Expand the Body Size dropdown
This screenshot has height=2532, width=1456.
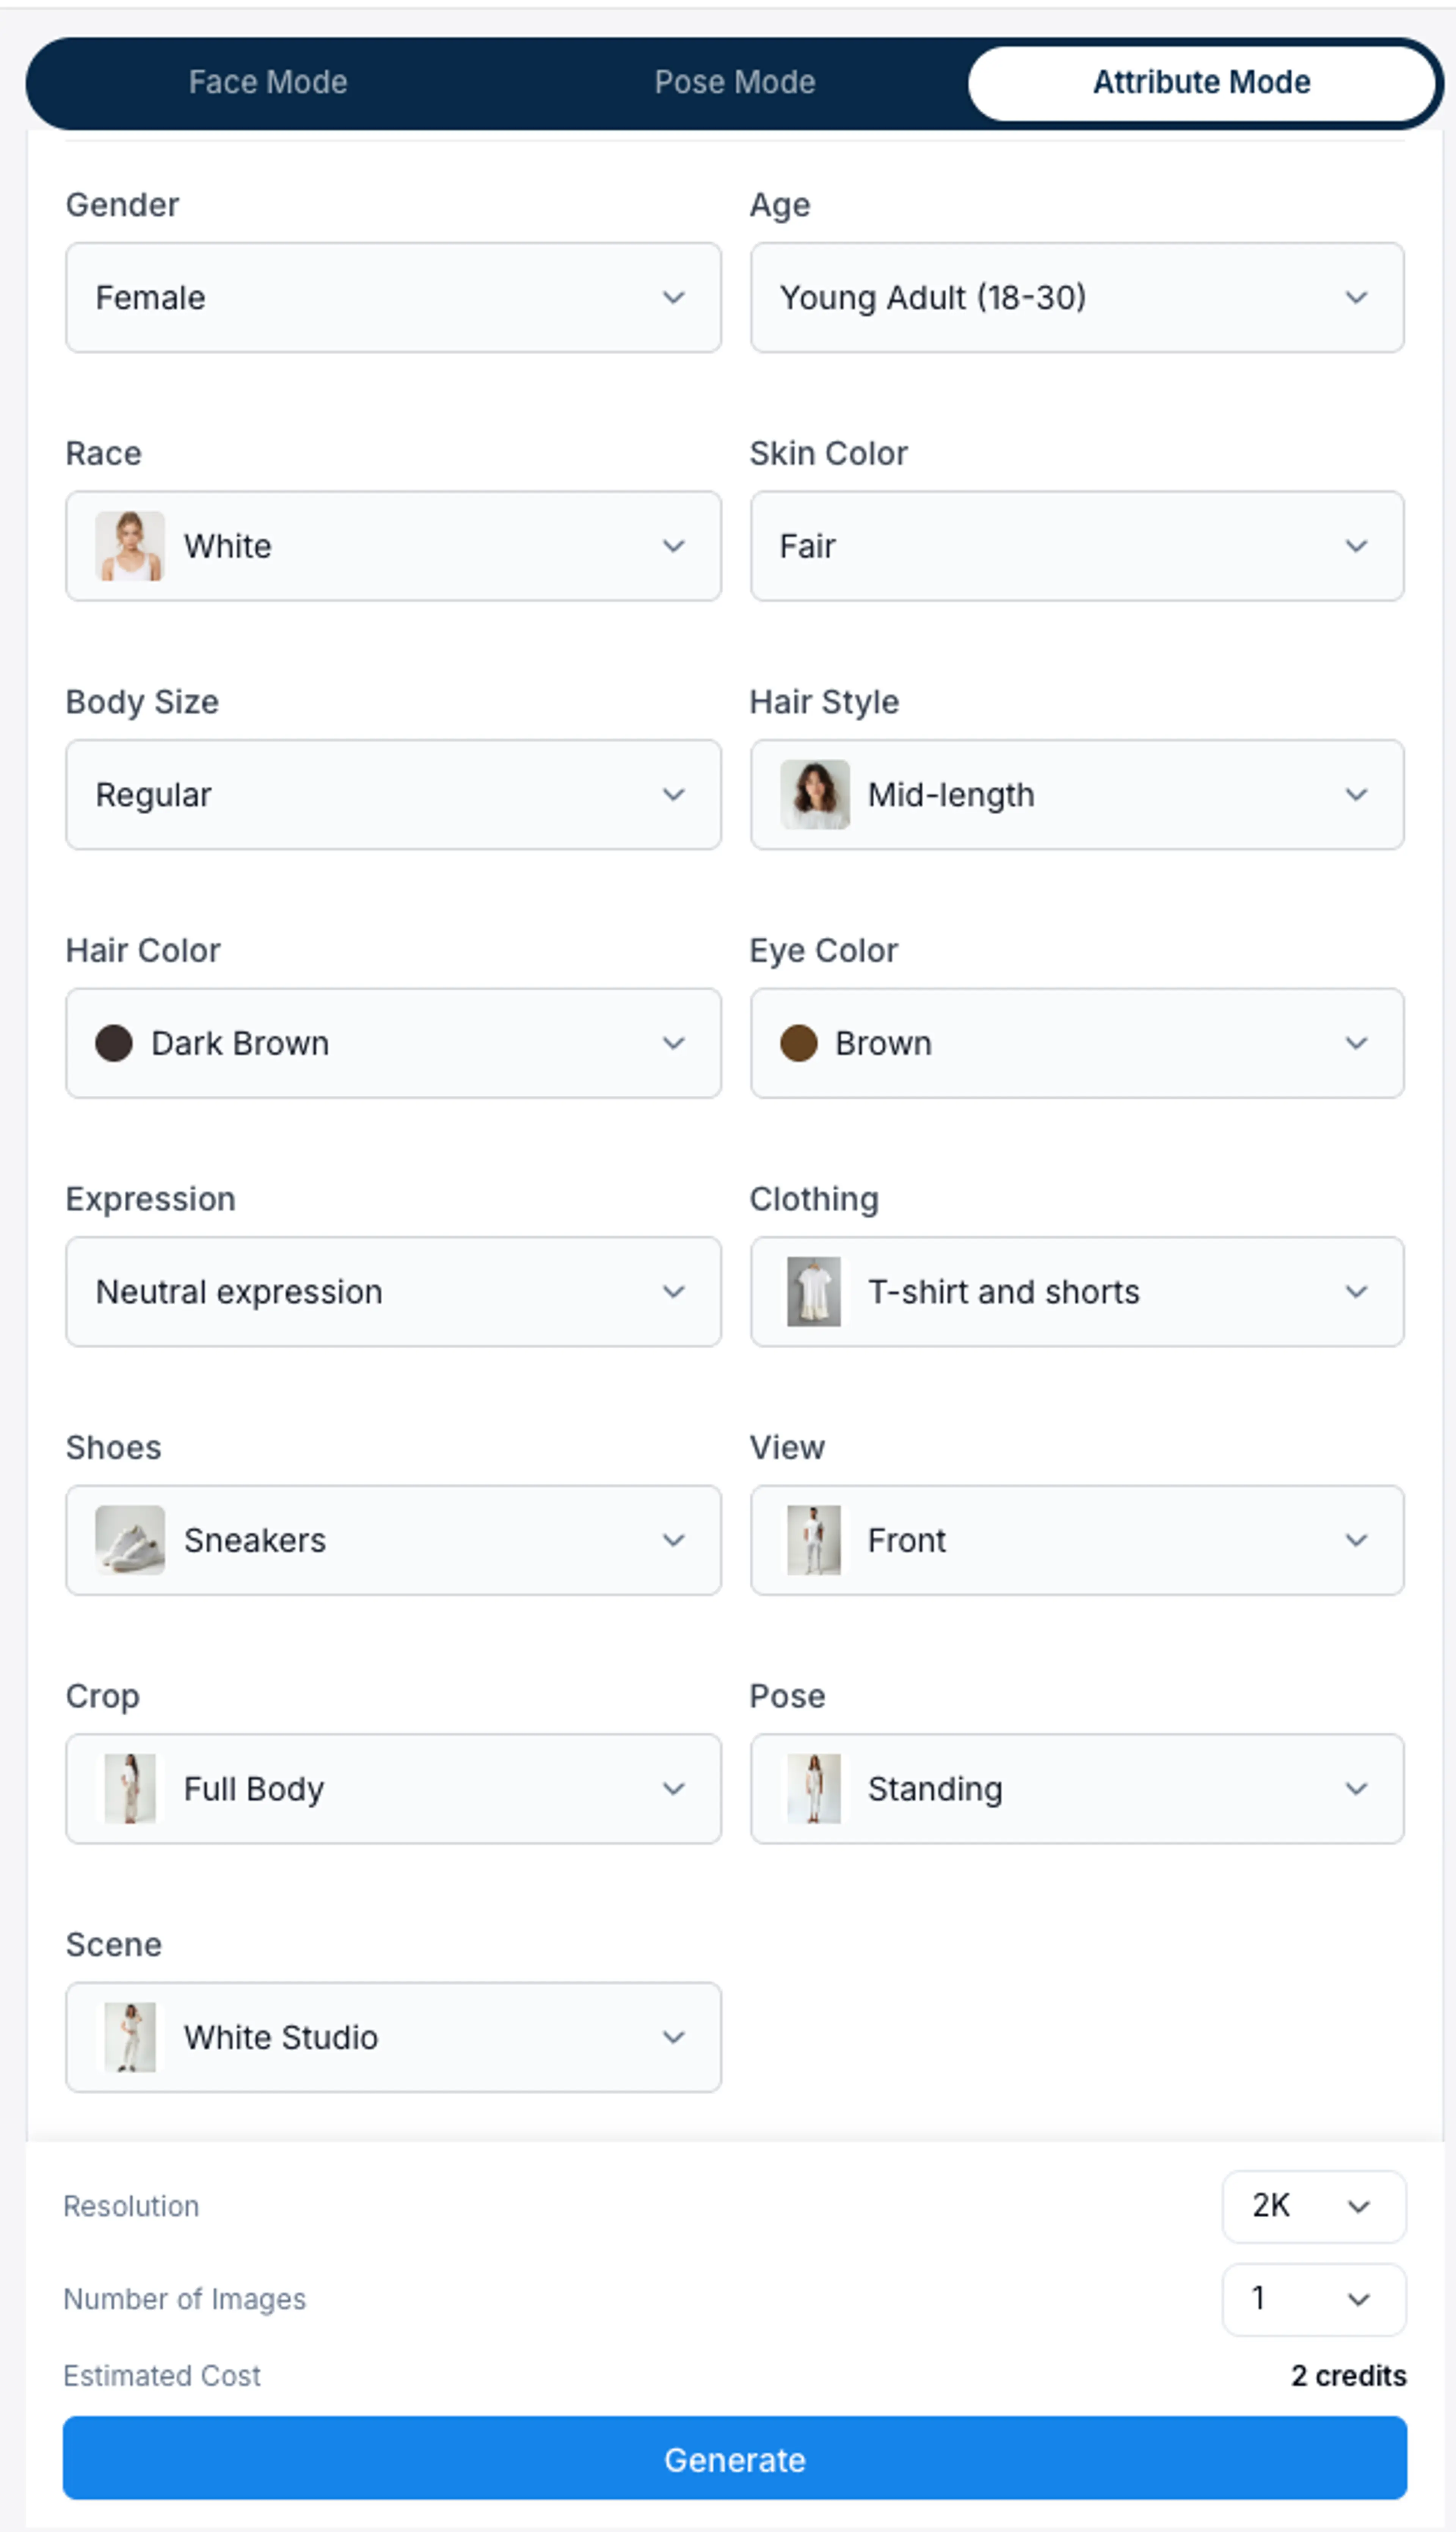(x=393, y=794)
